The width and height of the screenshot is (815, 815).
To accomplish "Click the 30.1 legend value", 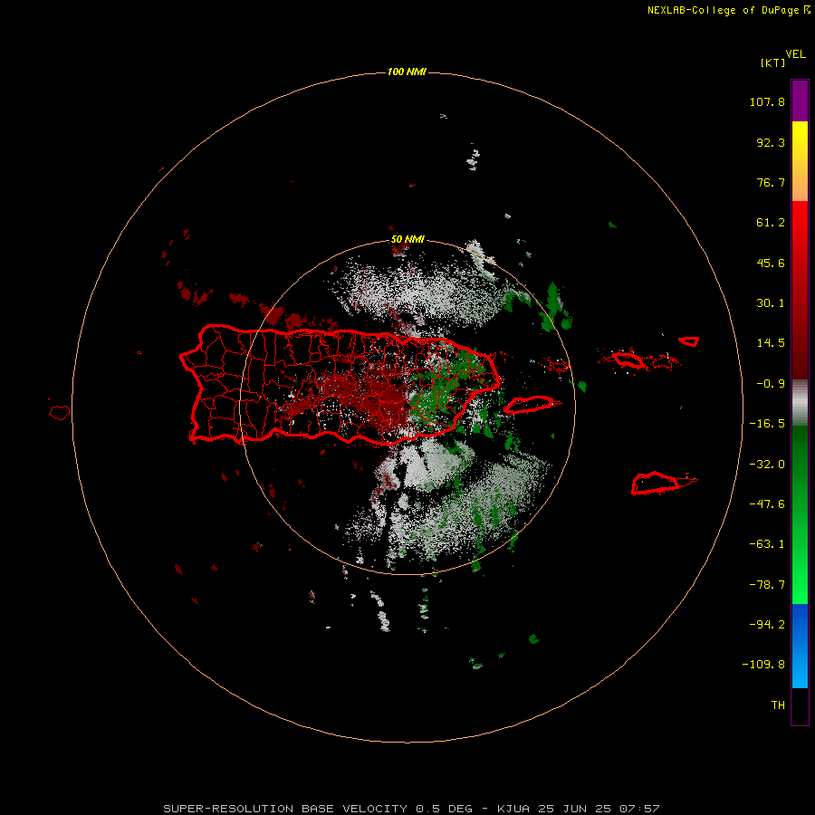I will coord(771,303).
